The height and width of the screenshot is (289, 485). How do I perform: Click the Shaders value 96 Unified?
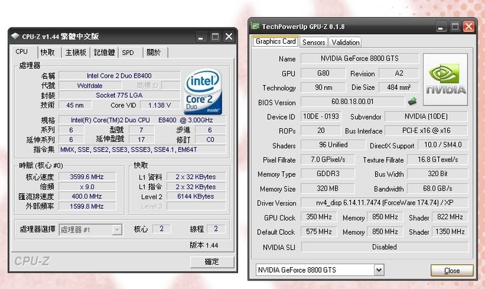pos(333,145)
